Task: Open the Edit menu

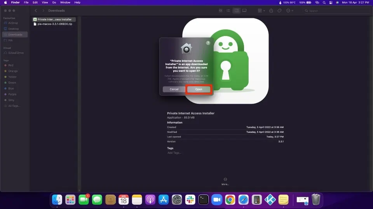Action: tap(35, 2)
